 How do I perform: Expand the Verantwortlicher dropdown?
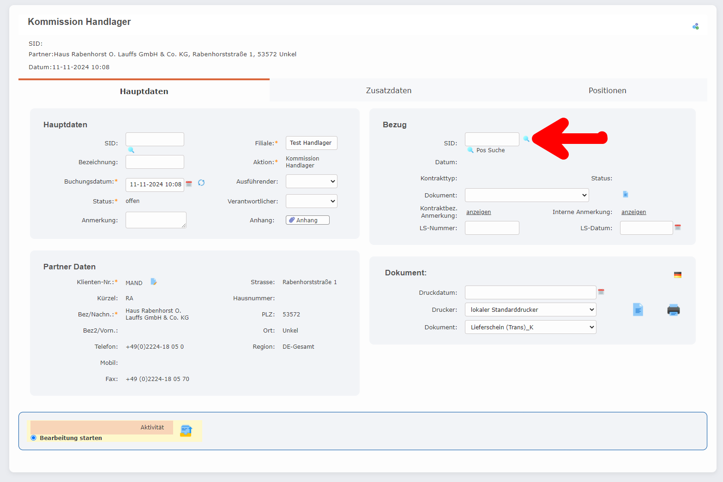(x=311, y=201)
